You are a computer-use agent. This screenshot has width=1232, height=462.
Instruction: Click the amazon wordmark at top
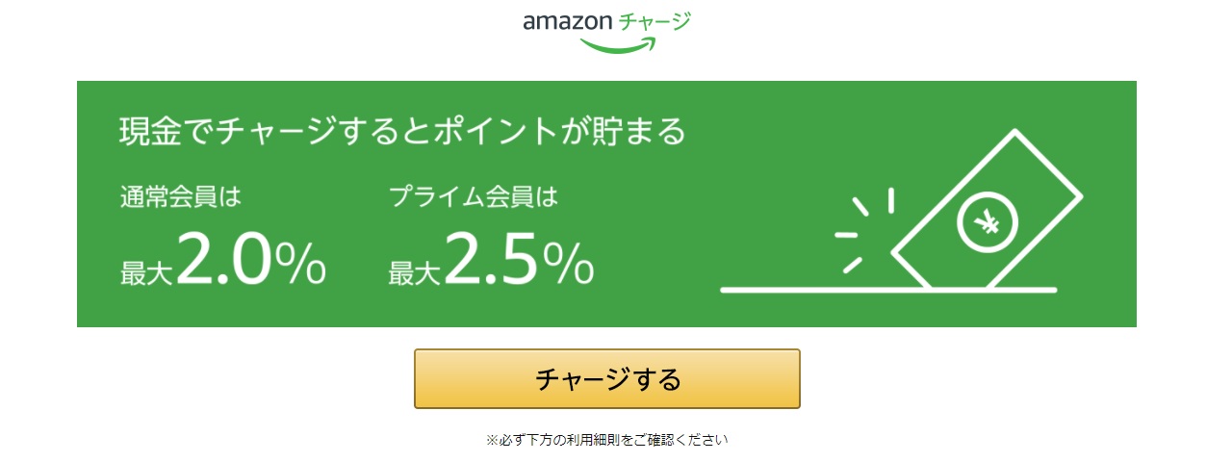[567, 22]
